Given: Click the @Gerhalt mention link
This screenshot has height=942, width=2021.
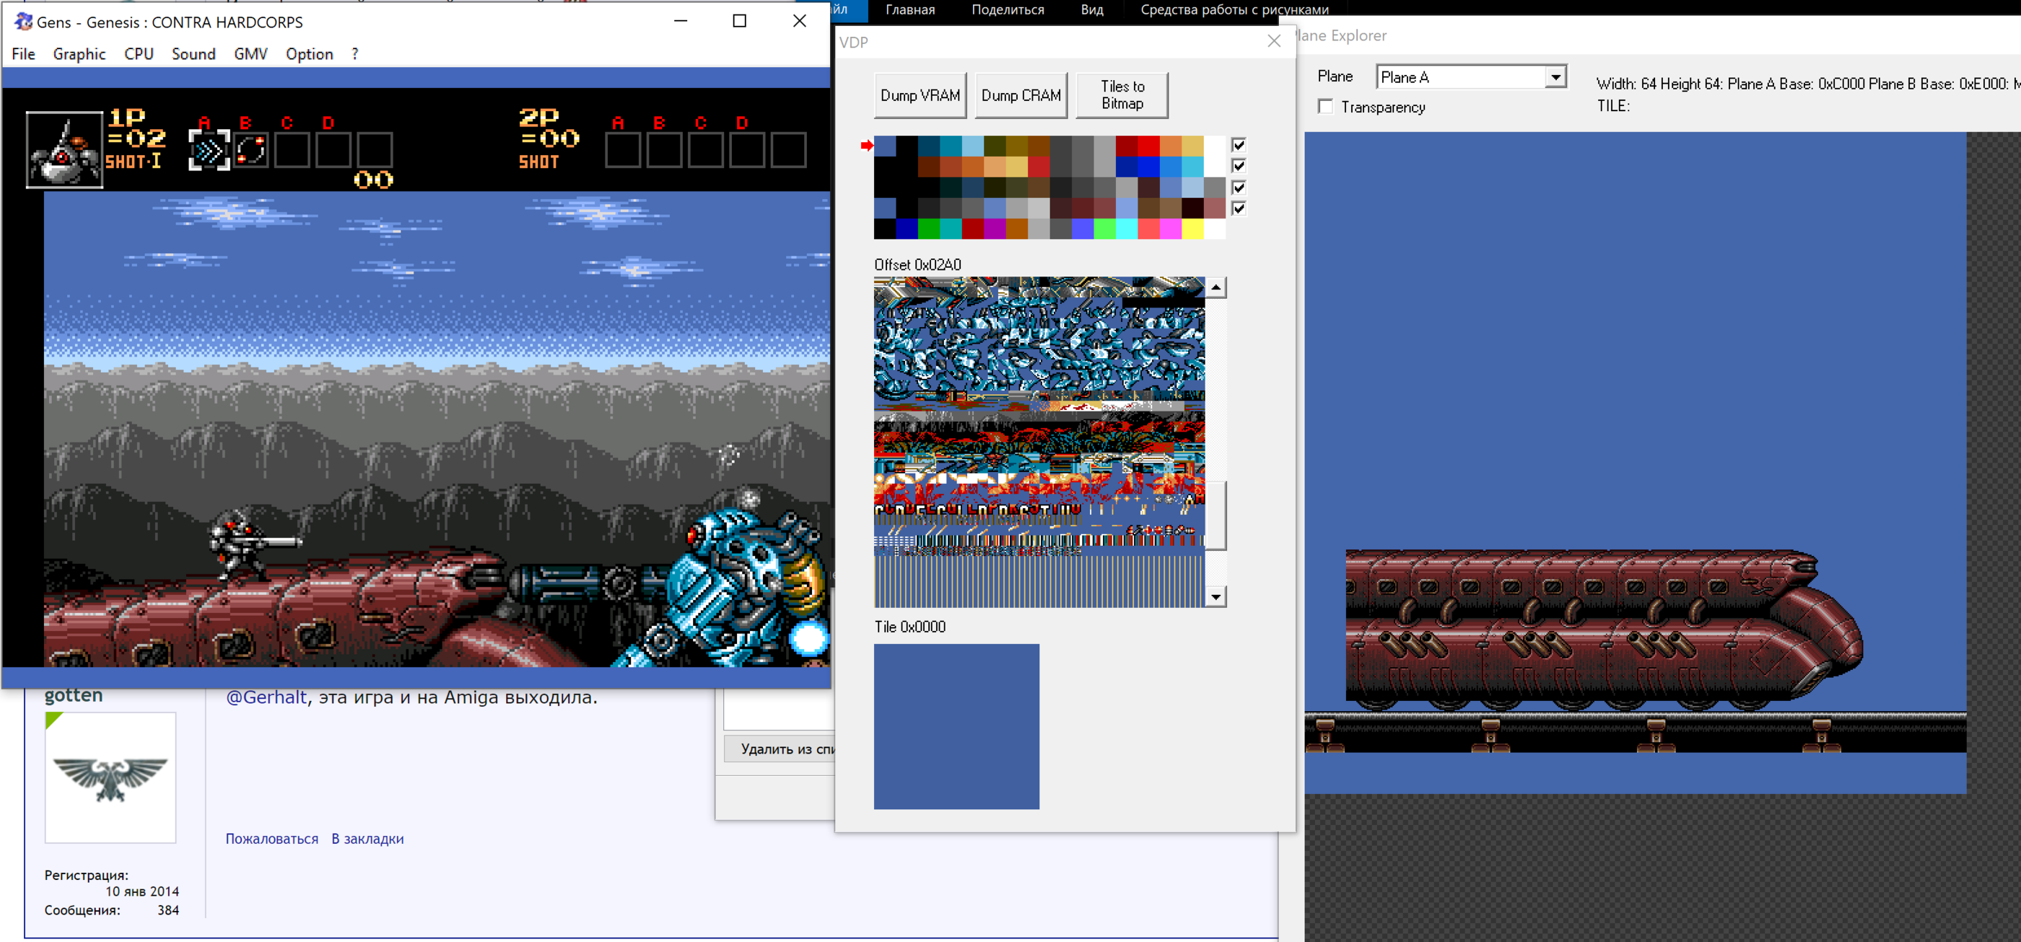Looking at the screenshot, I should (266, 697).
